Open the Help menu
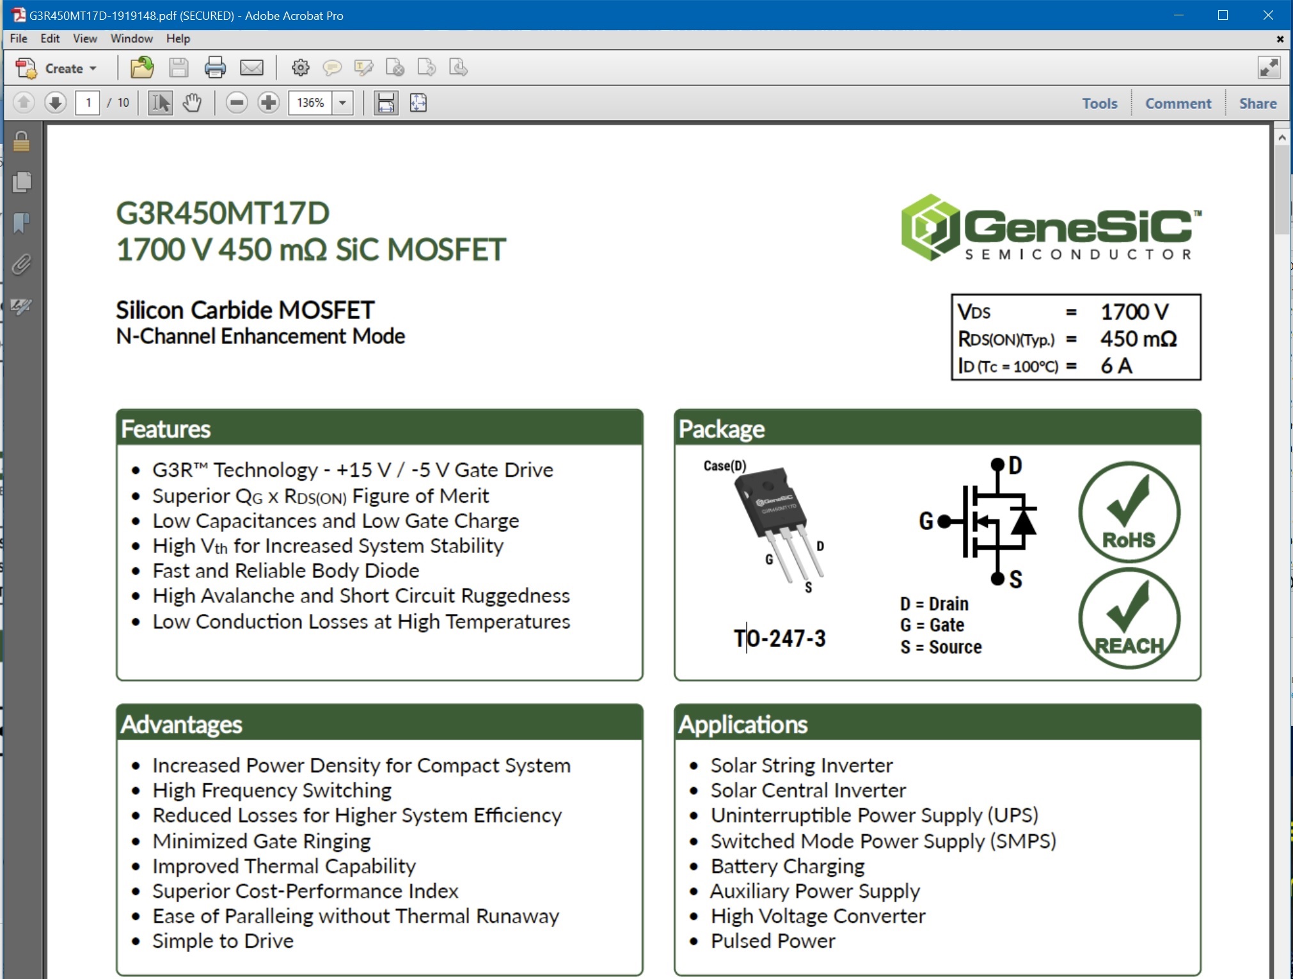Screen dimensions: 1293x979 coord(178,38)
